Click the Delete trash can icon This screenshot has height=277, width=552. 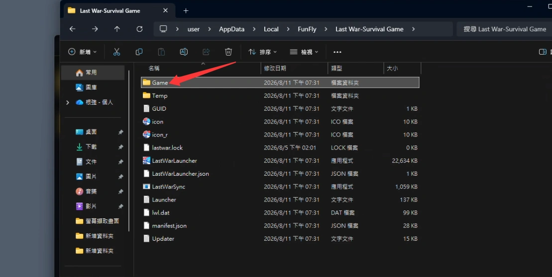coord(228,52)
